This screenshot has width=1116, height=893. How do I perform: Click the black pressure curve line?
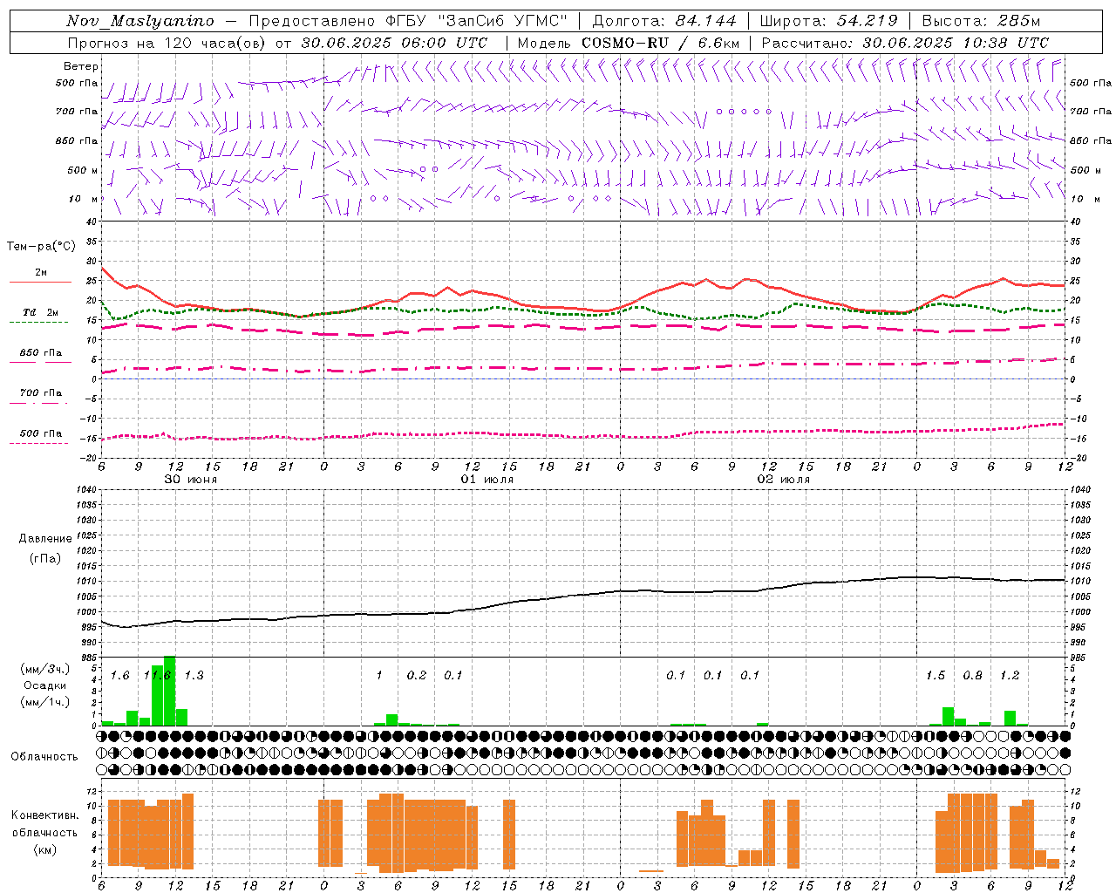coord(582,595)
